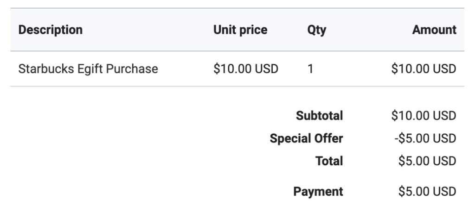Click the blank area left of Subtotal label
Viewport: 475px width, 206px height.
(139, 116)
